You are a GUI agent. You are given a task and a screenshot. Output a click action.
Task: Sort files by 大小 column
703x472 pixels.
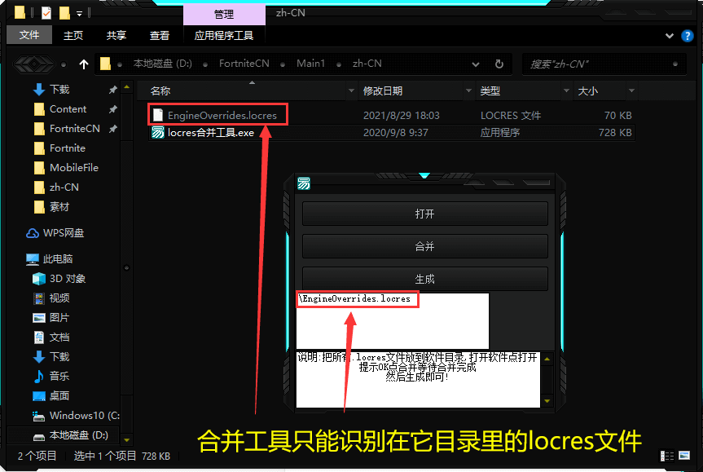click(588, 91)
